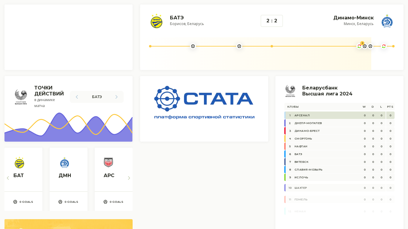Click the BATE club crest in match header
Image resolution: width=408 pixels, height=229 pixels.
tap(157, 21)
